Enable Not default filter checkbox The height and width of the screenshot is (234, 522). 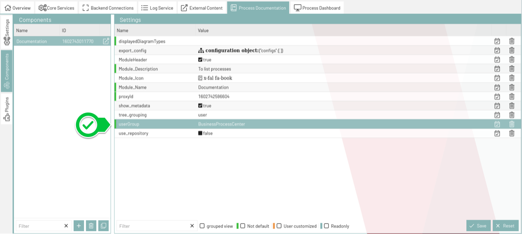tap(243, 226)
